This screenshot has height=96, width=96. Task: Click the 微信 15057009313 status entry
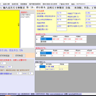coord(38,94)
